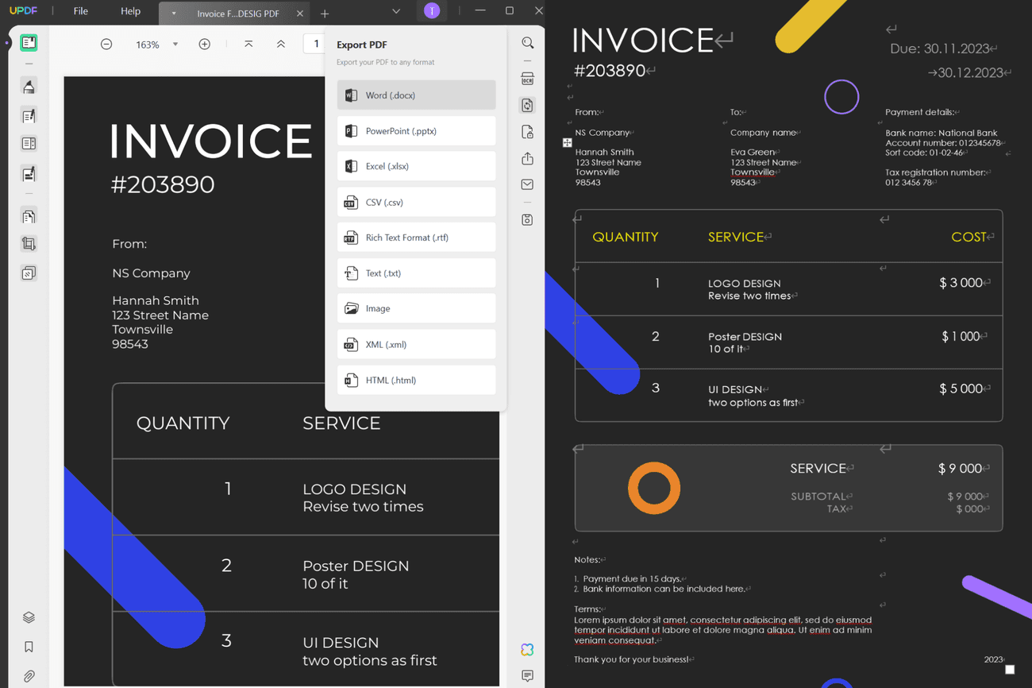Viewport: 1032px width, 688px height.
Task: Open the comment chat icon at bottom right
Action: tap(527, 676)
